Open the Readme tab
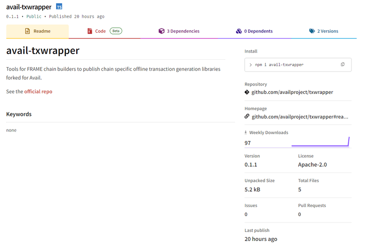375x246 pixels. tap(37, 31)
